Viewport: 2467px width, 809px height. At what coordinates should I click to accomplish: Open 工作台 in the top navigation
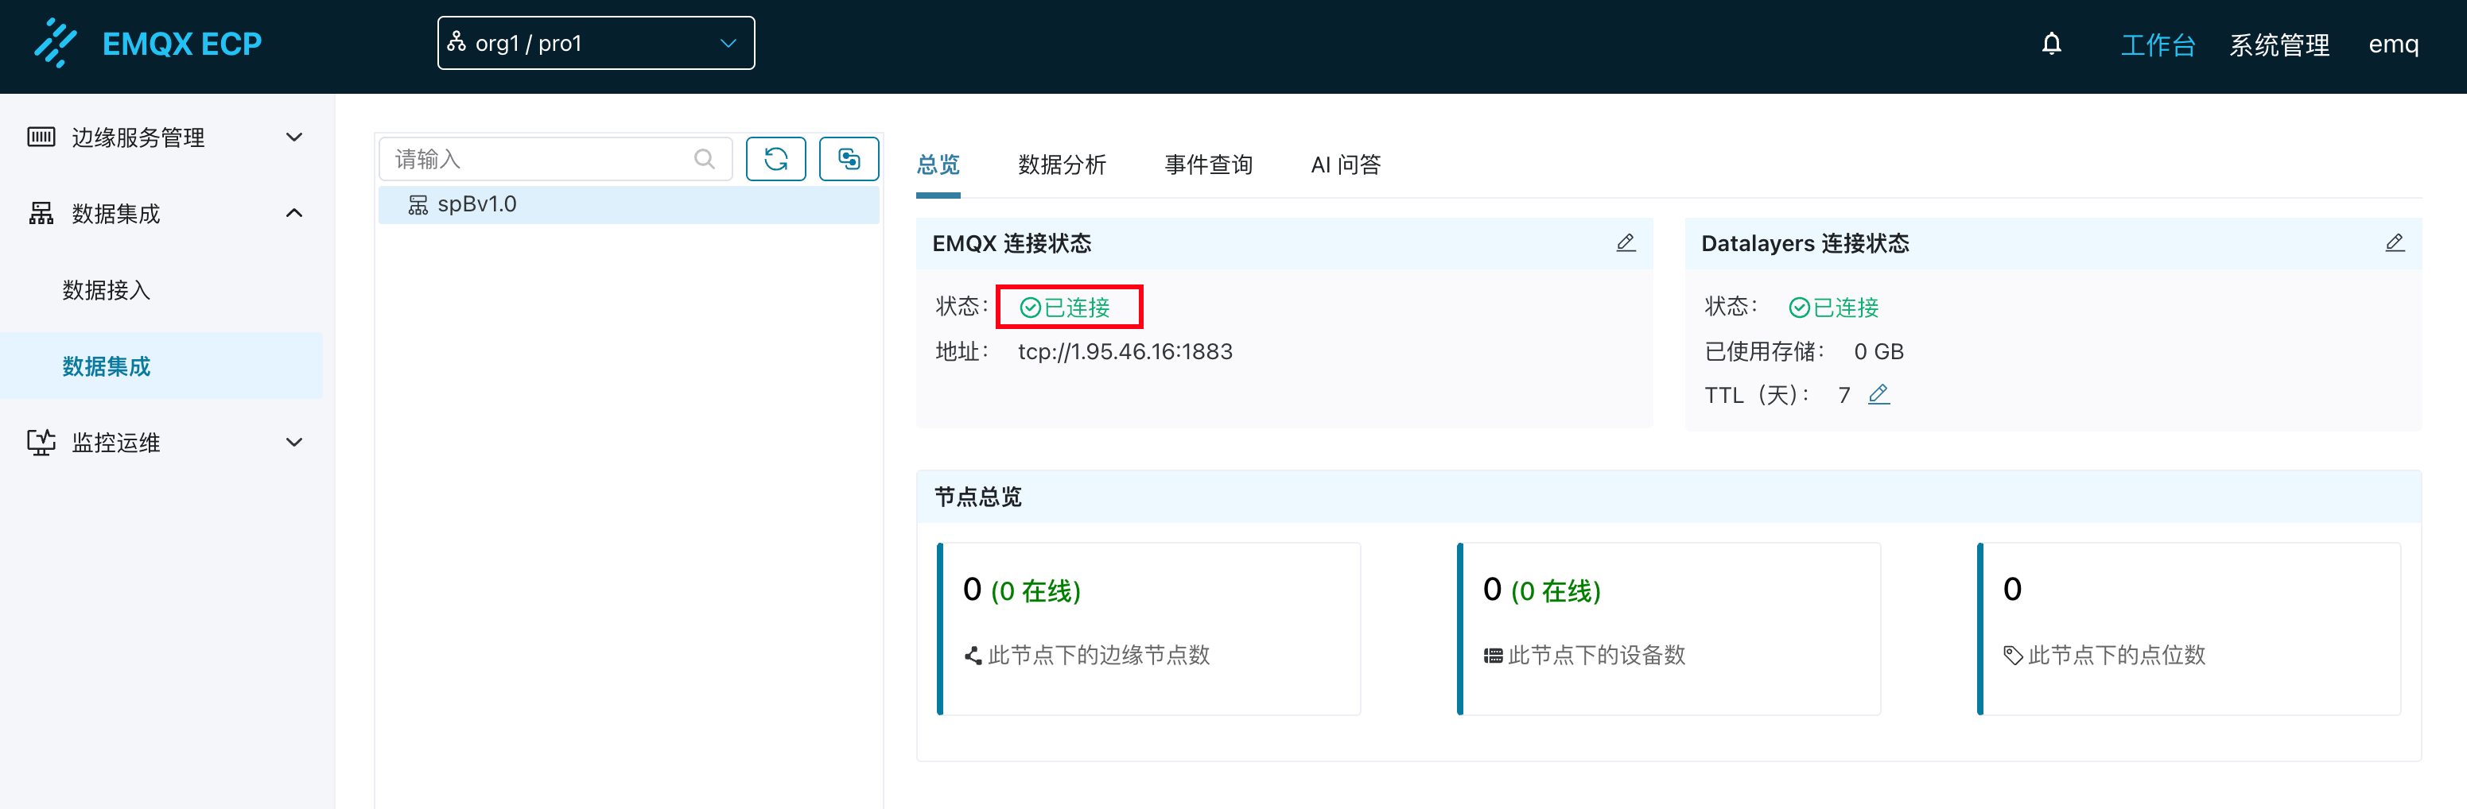2157,45
